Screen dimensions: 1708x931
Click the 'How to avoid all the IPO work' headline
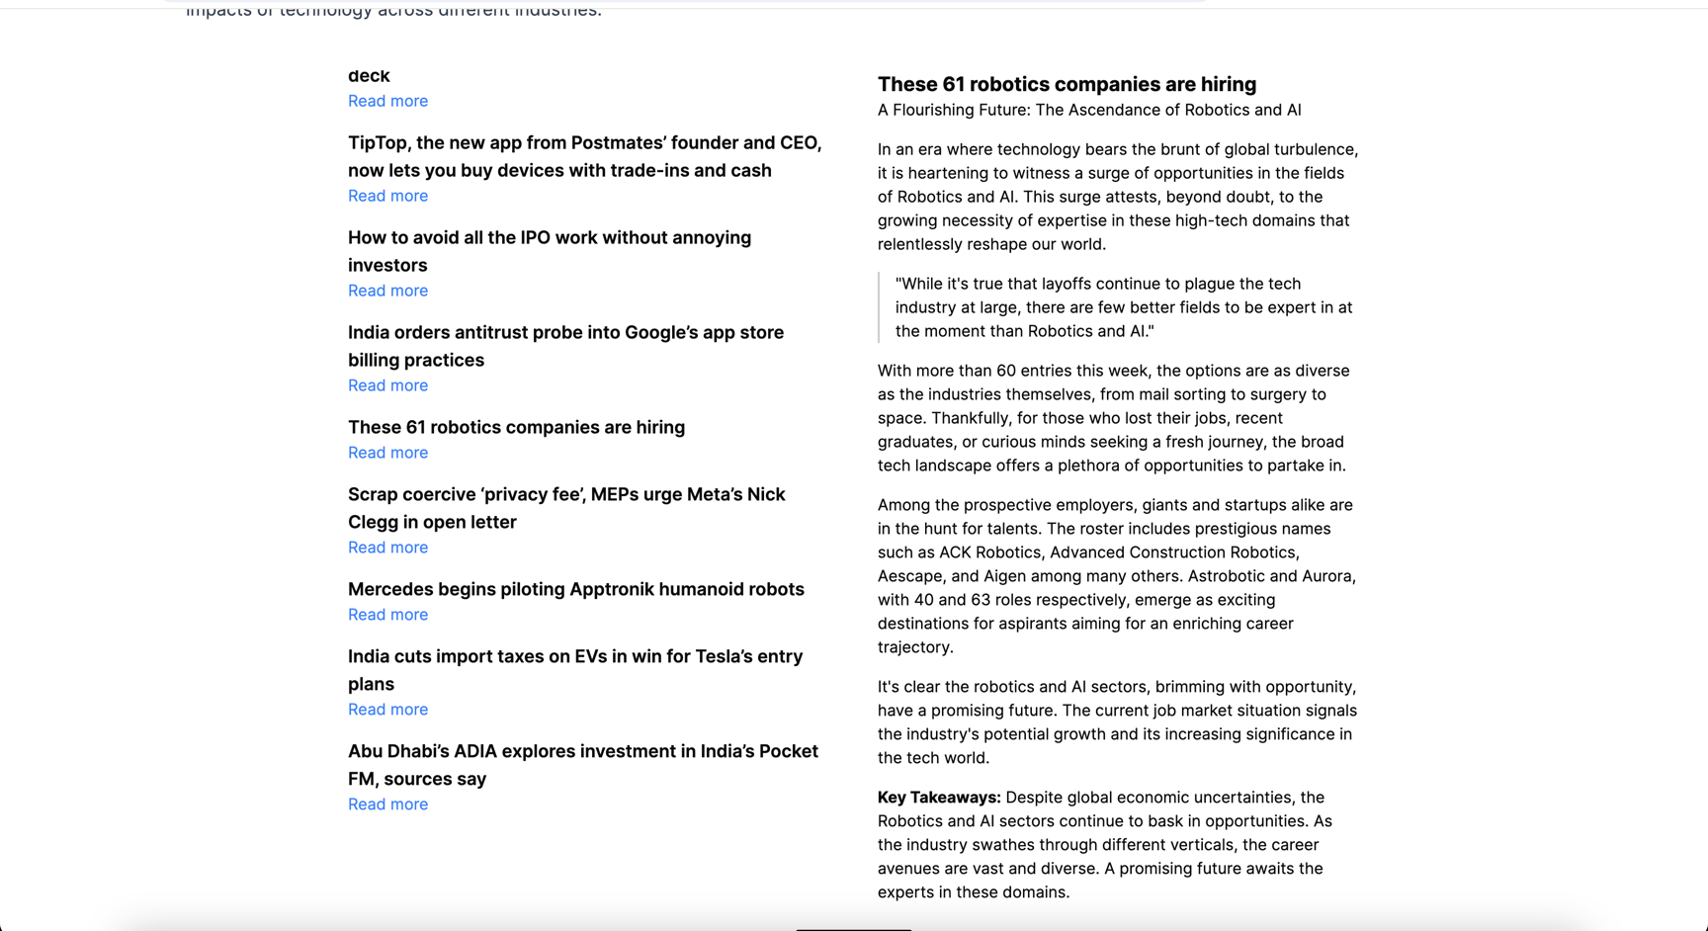(x=549, y=251)
